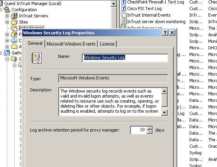The width and height of the screenshot is (217, 167).
Task: Select Cisco PIX Text Log list row
Action: [144, 8]
